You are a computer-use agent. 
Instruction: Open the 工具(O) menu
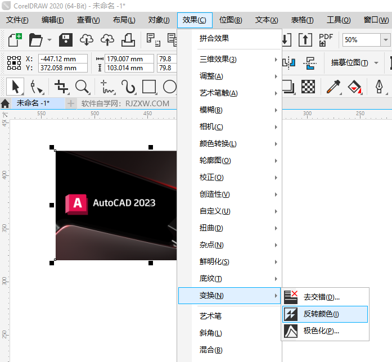pos(339,20)
